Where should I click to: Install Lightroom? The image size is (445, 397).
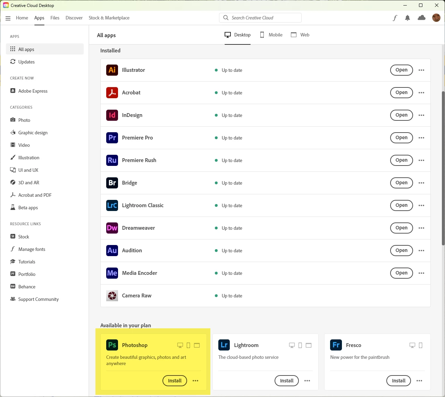point(287,381)
